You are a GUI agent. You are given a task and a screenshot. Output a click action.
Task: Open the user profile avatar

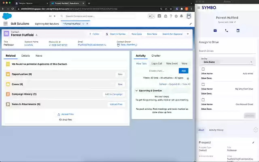click(x=189, y=16)
